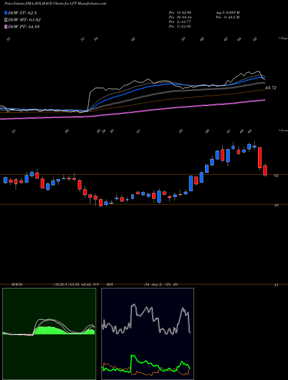
Task: Click the Pre H: 63.14 high value
Action: click(x=180, y=17)
